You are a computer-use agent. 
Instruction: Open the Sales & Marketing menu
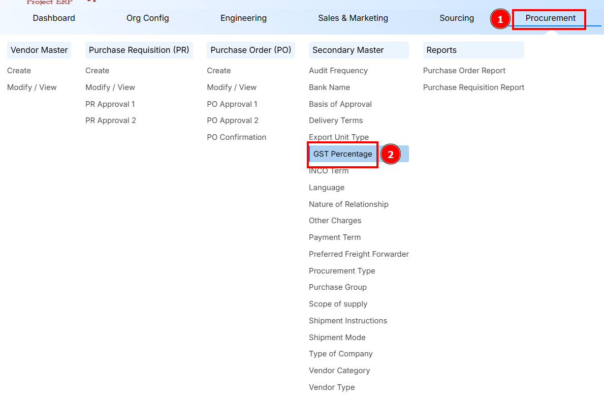tap(353, 18)
